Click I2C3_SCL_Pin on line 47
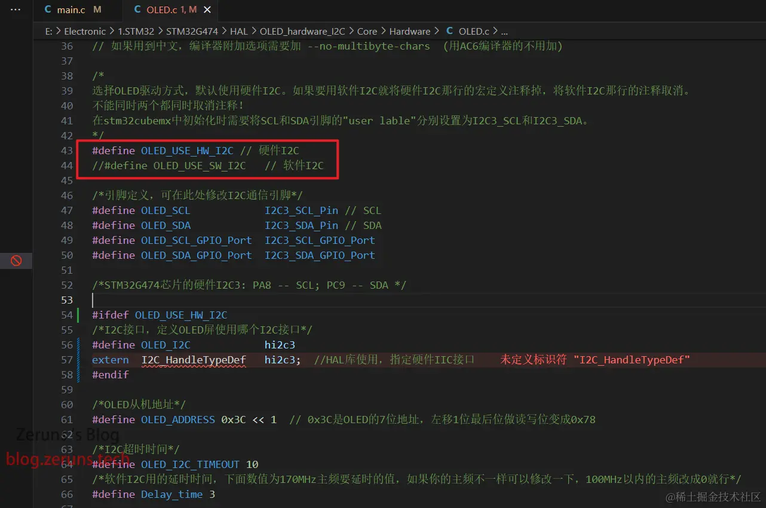The image size is (766, 508). (x=301, y=210)
